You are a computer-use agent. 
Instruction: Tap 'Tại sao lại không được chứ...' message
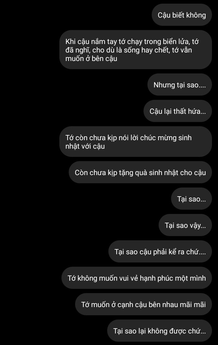159,331
